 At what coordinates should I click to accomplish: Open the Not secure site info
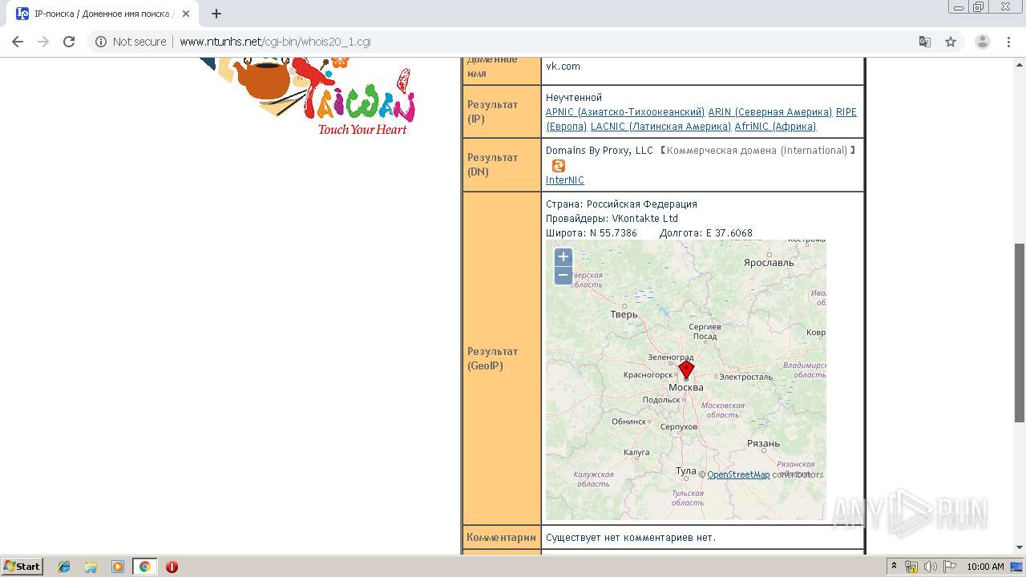pos(131,42)
